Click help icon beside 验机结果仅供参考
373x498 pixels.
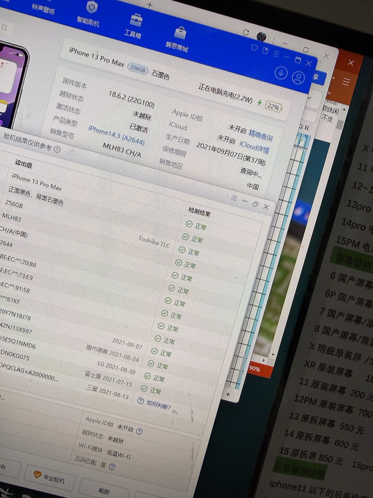(57, 149)
